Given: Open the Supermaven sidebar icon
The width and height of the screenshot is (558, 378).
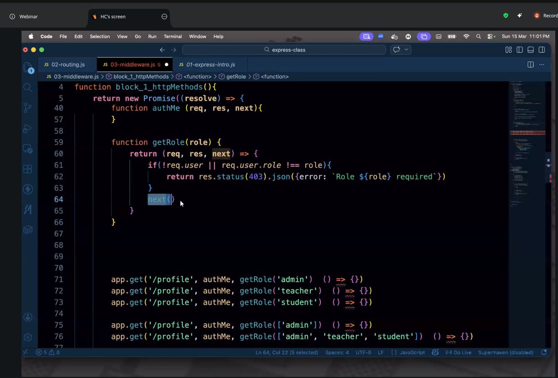Looking at the screenshot, I should click(x=27, y=209).
